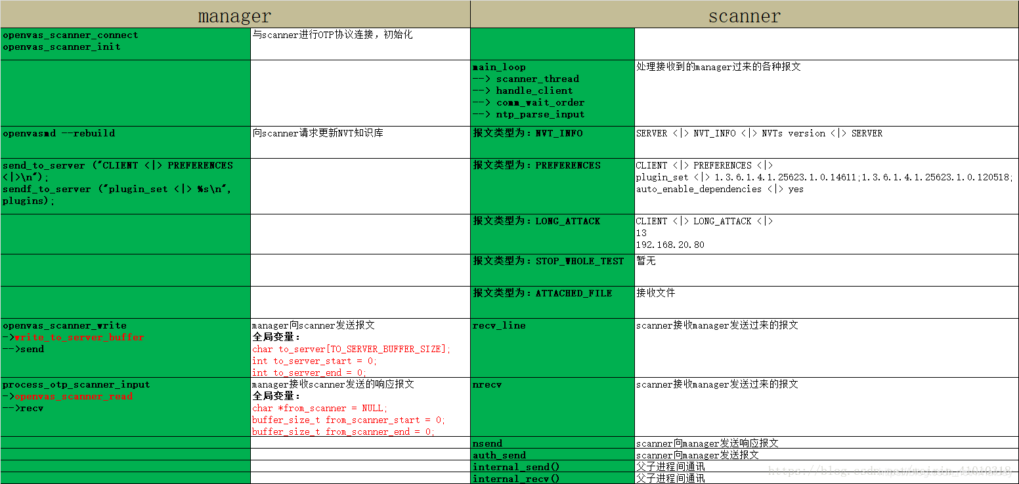Screen dimensions: 1019x484
Task: Click the cell "报文类型为：STOP_WHOLE_TEST"
Action: point(553,270)
